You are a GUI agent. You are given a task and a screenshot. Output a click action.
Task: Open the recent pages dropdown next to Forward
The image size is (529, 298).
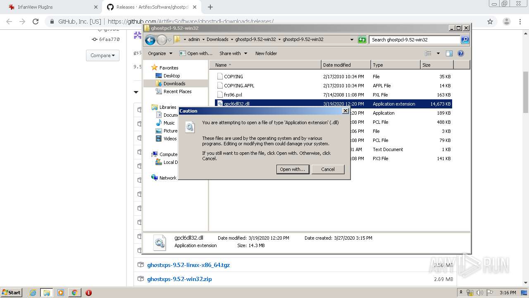point(169,40)
